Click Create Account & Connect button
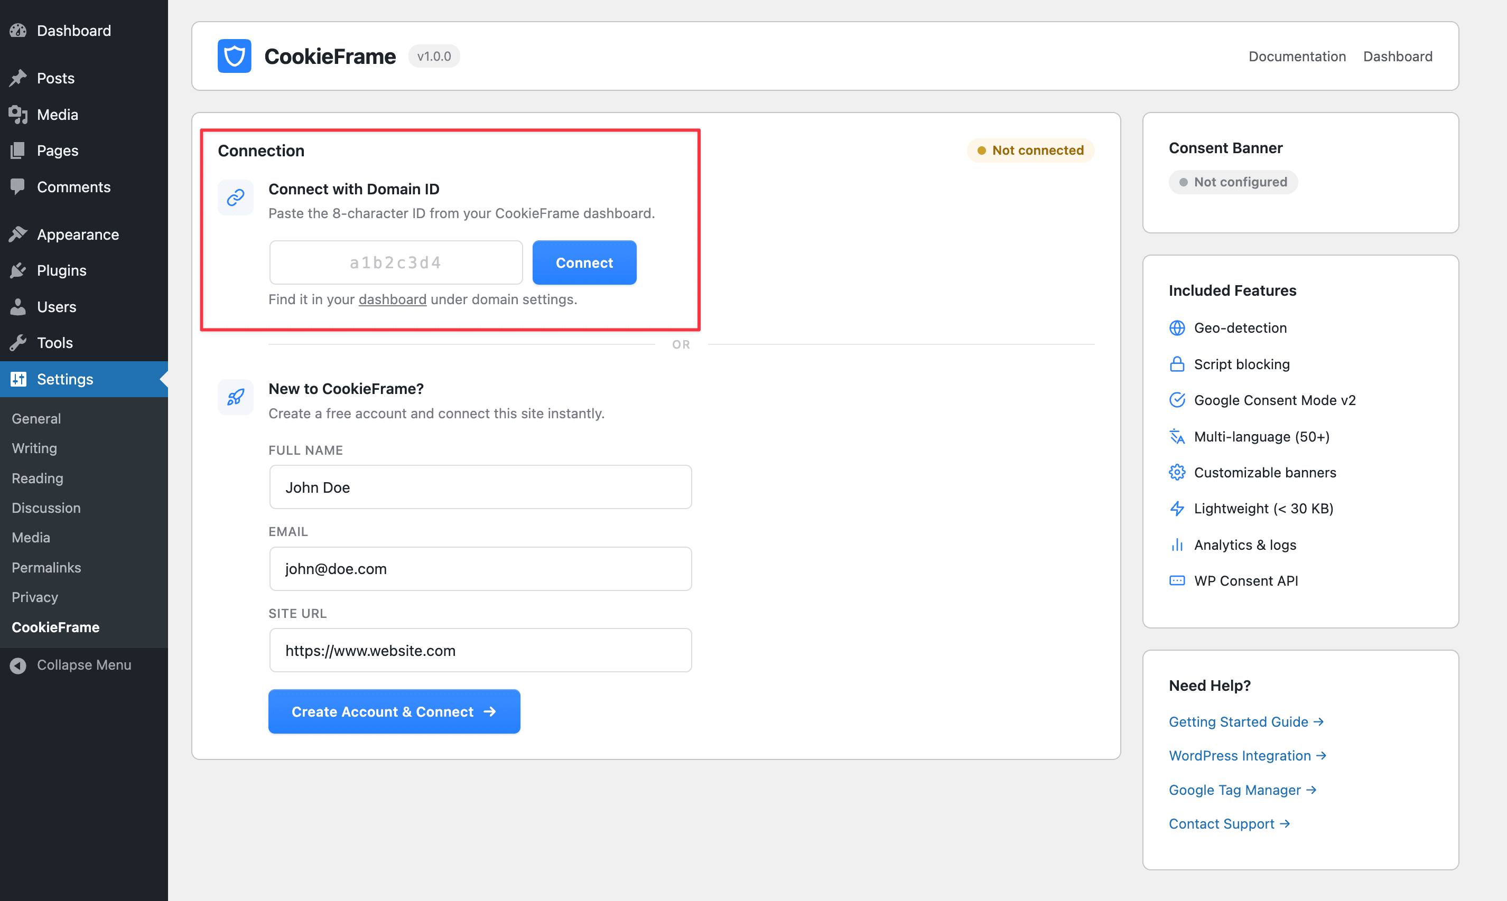Screen dimensions: 1507x901 pyautogui.click(x=394, y=711)
